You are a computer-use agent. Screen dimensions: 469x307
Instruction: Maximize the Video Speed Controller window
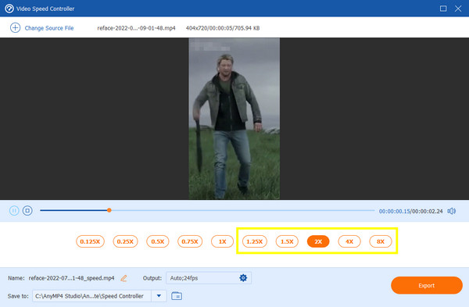coord(443,9)
